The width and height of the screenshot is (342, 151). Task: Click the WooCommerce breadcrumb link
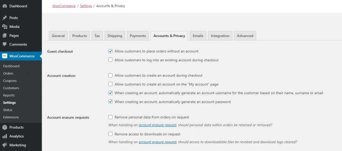coord(64,6)
